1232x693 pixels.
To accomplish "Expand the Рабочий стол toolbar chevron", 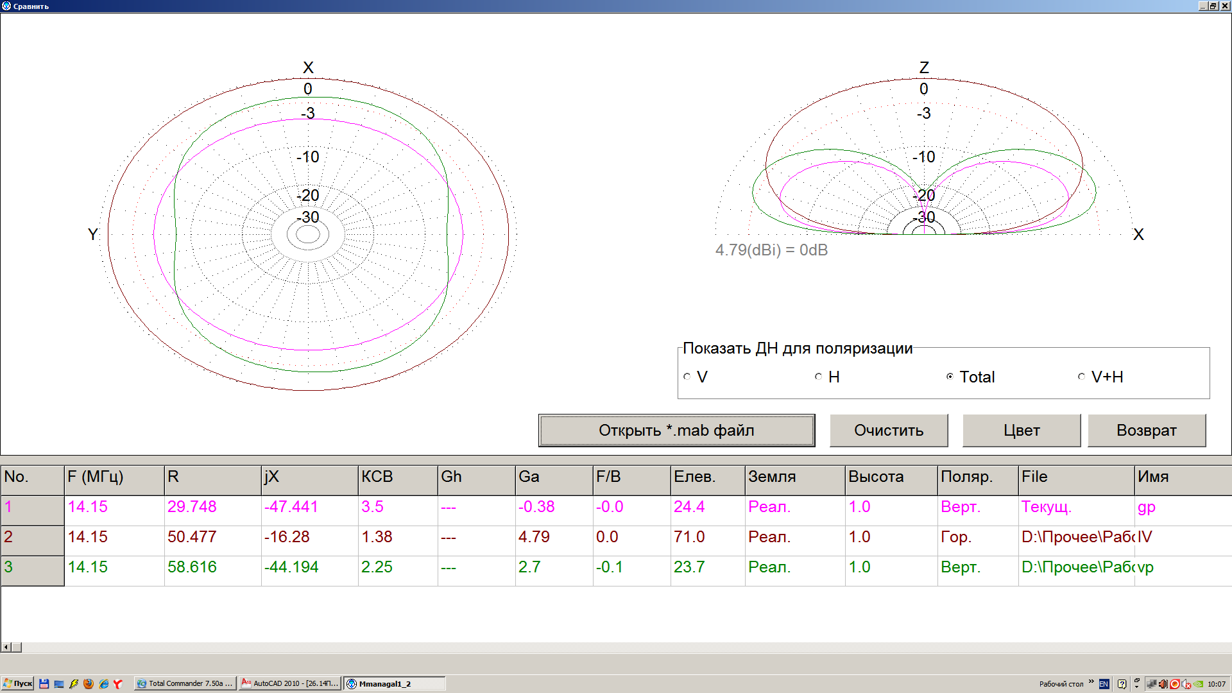I will tap(1091, 681).
